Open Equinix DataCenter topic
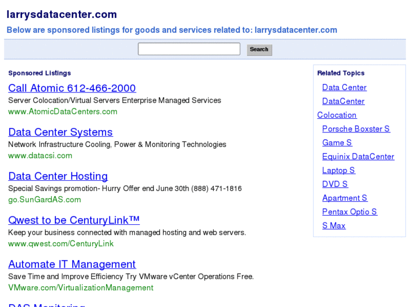 358,157
